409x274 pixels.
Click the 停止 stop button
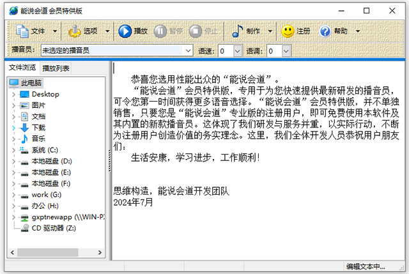203,31
